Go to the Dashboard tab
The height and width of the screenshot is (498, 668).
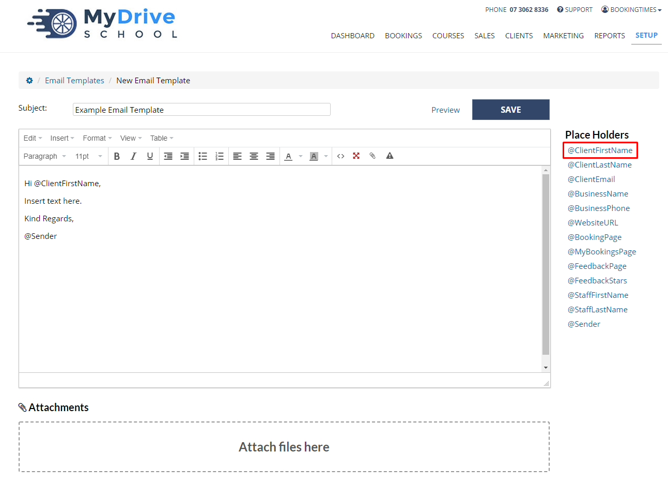(353, 36)
